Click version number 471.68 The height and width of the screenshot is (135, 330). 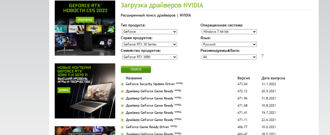pyautogui.click(x=243, y=105)
